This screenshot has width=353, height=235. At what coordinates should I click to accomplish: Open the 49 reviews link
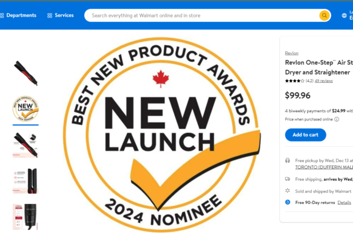(x=324, y=80)
